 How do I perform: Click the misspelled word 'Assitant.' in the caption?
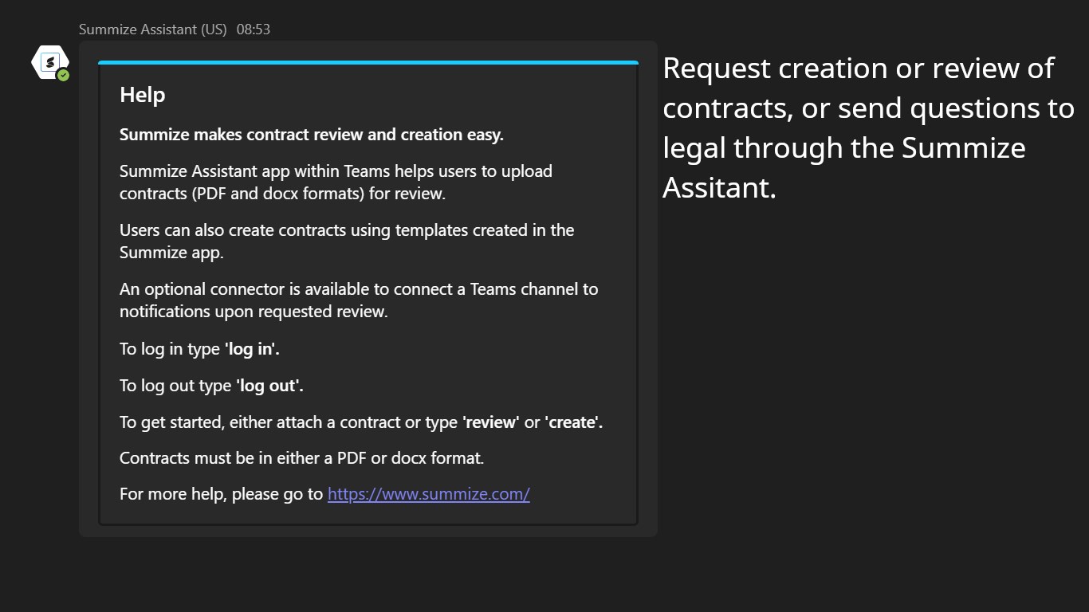[x=718, y=188]
